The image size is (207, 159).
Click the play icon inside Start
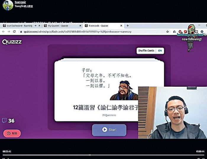pyautogui.click(x=105, y=130)
